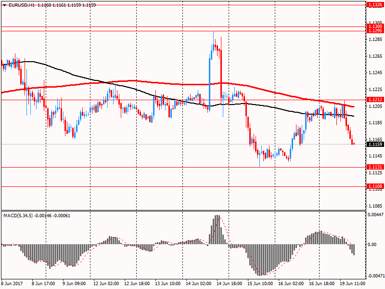
Task: Click the 19 Jun 11:00 time label
Action: tap(353, 283)
